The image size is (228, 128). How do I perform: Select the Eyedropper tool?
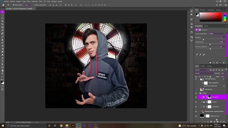pyautogui.click(x=2, y=30)
